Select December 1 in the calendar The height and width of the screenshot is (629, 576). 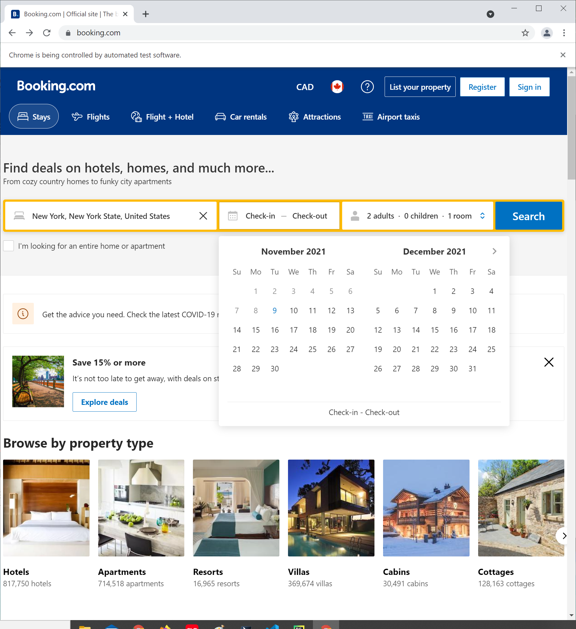point(434,291)
